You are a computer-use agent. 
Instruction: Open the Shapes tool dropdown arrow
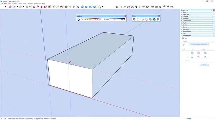click(x=30, y=7)
